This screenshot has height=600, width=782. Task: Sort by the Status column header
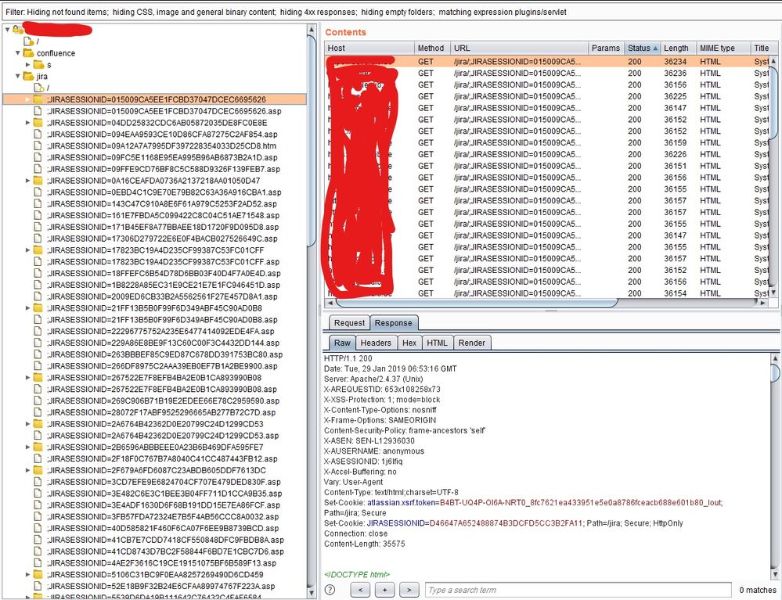(643, 48)
